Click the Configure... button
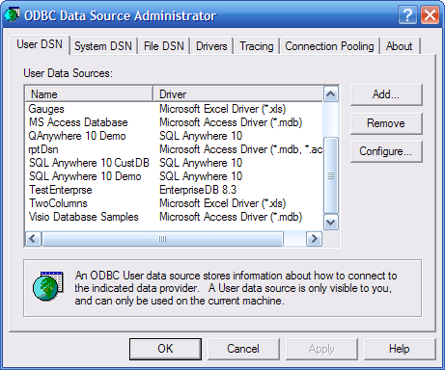 pyautogui.click(x=386, y=151)
